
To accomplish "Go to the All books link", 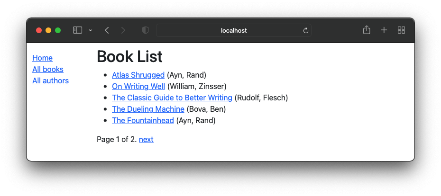I will (48, 69).
